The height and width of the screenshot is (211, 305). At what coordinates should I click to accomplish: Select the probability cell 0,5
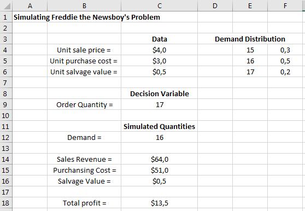tap(285, 61)
